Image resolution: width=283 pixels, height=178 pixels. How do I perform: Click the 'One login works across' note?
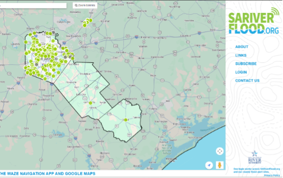tap(257, 171)
